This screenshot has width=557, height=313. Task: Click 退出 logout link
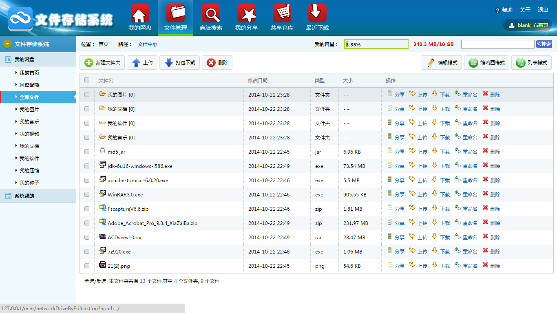(543, 10)
